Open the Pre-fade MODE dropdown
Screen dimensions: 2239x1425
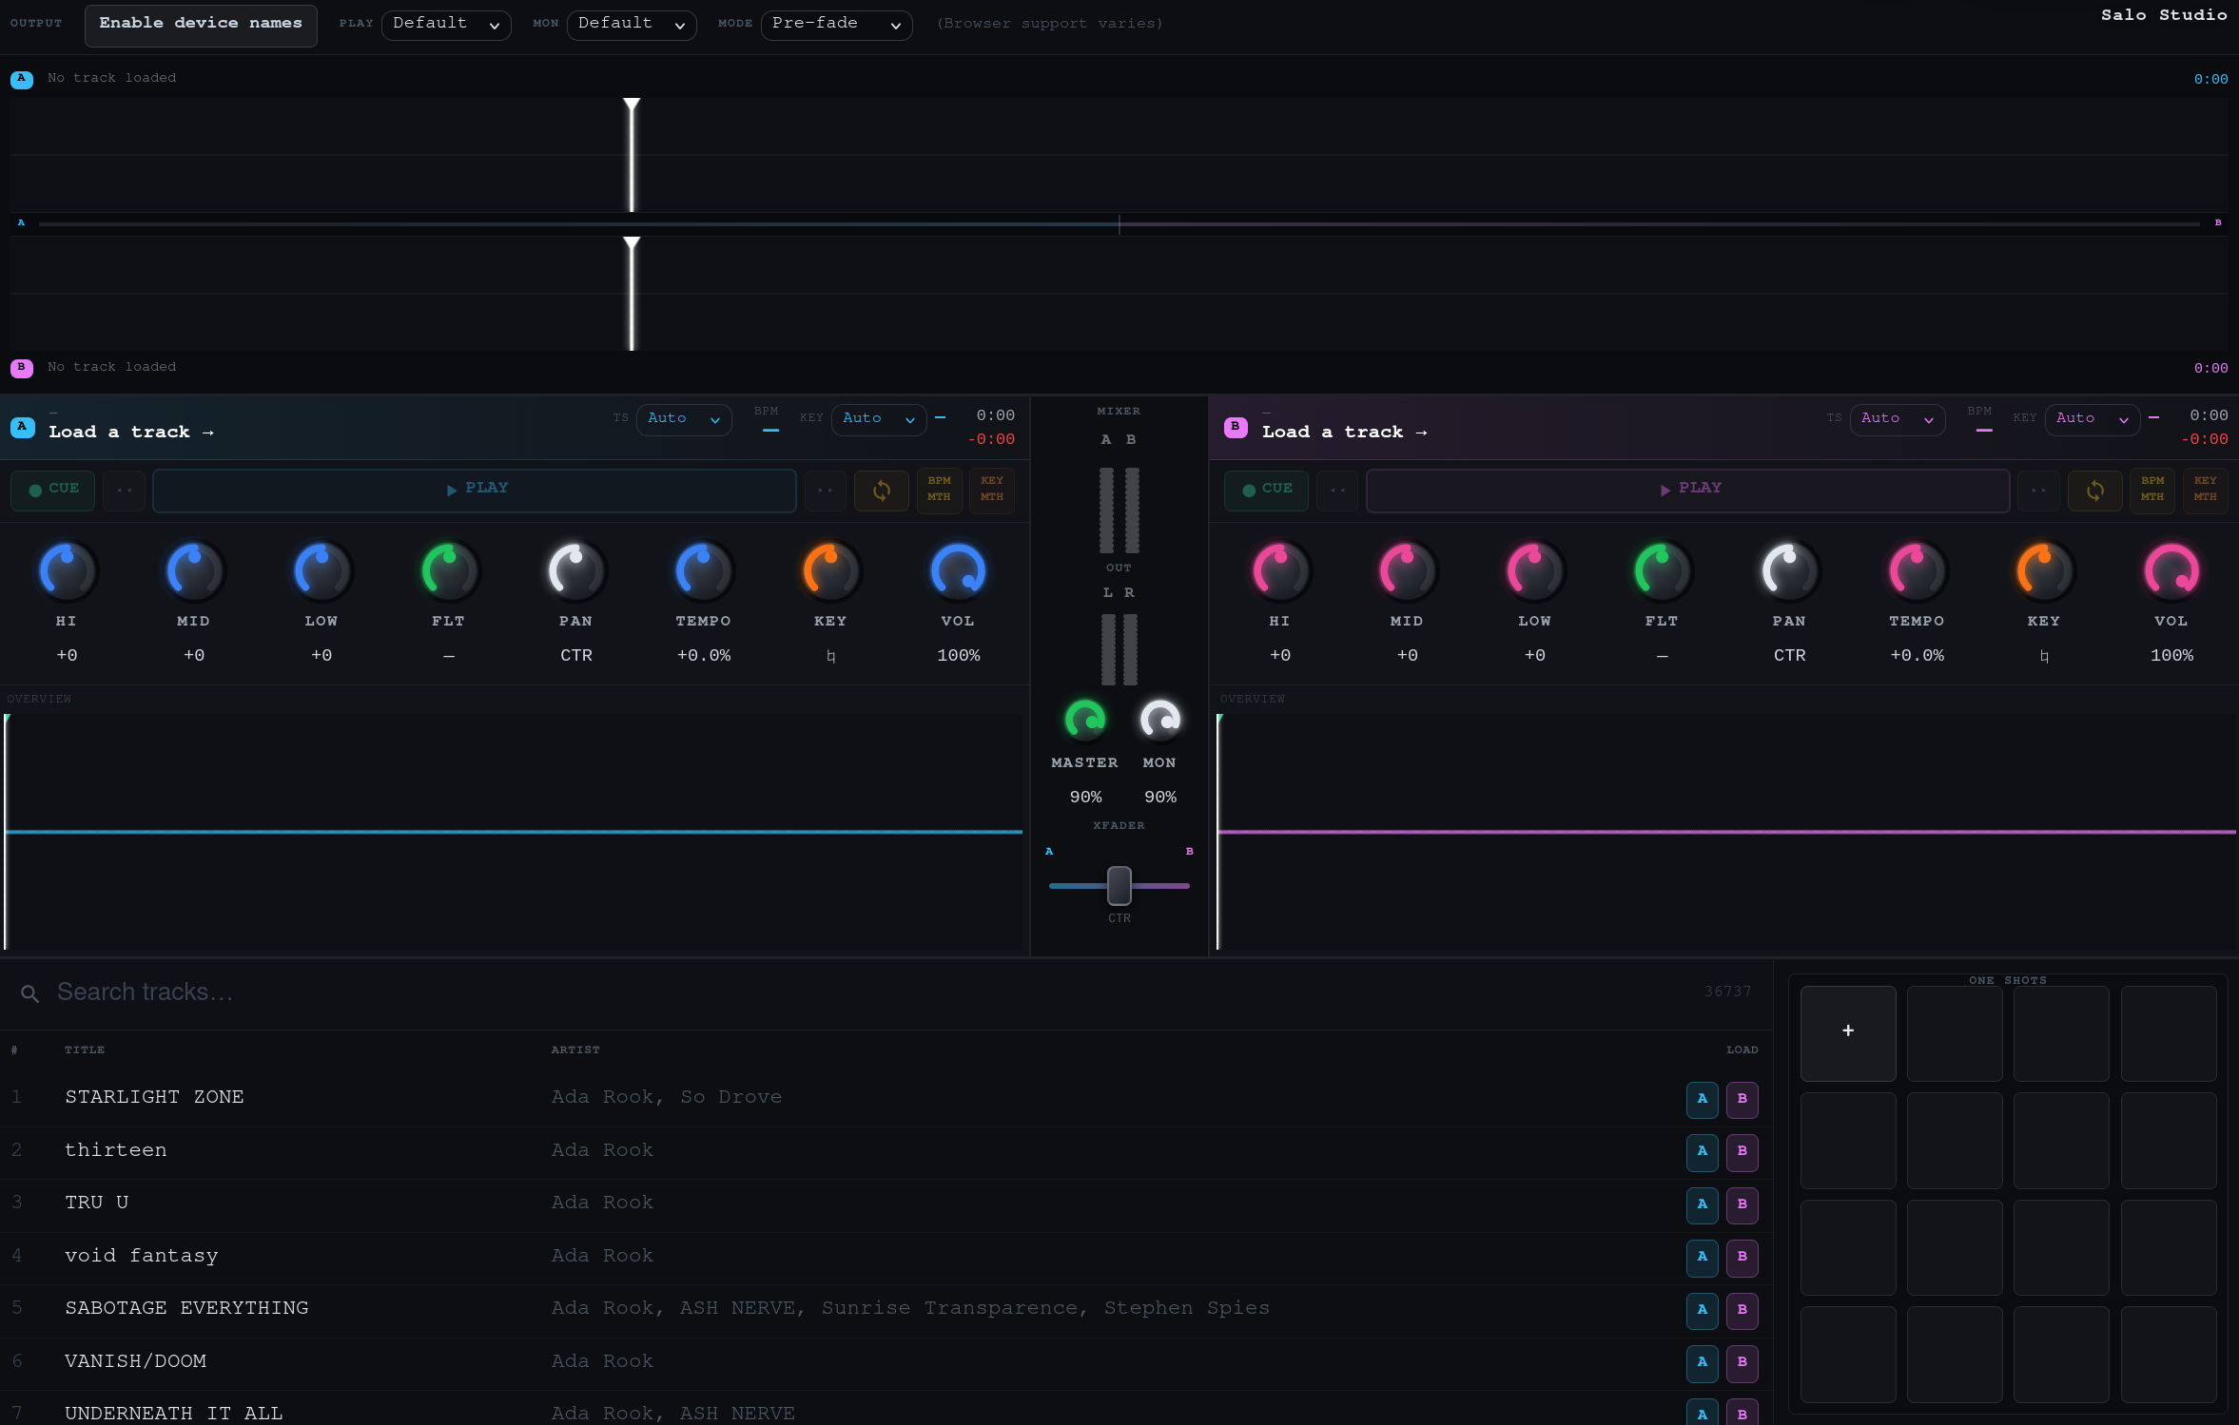[834, 24]
